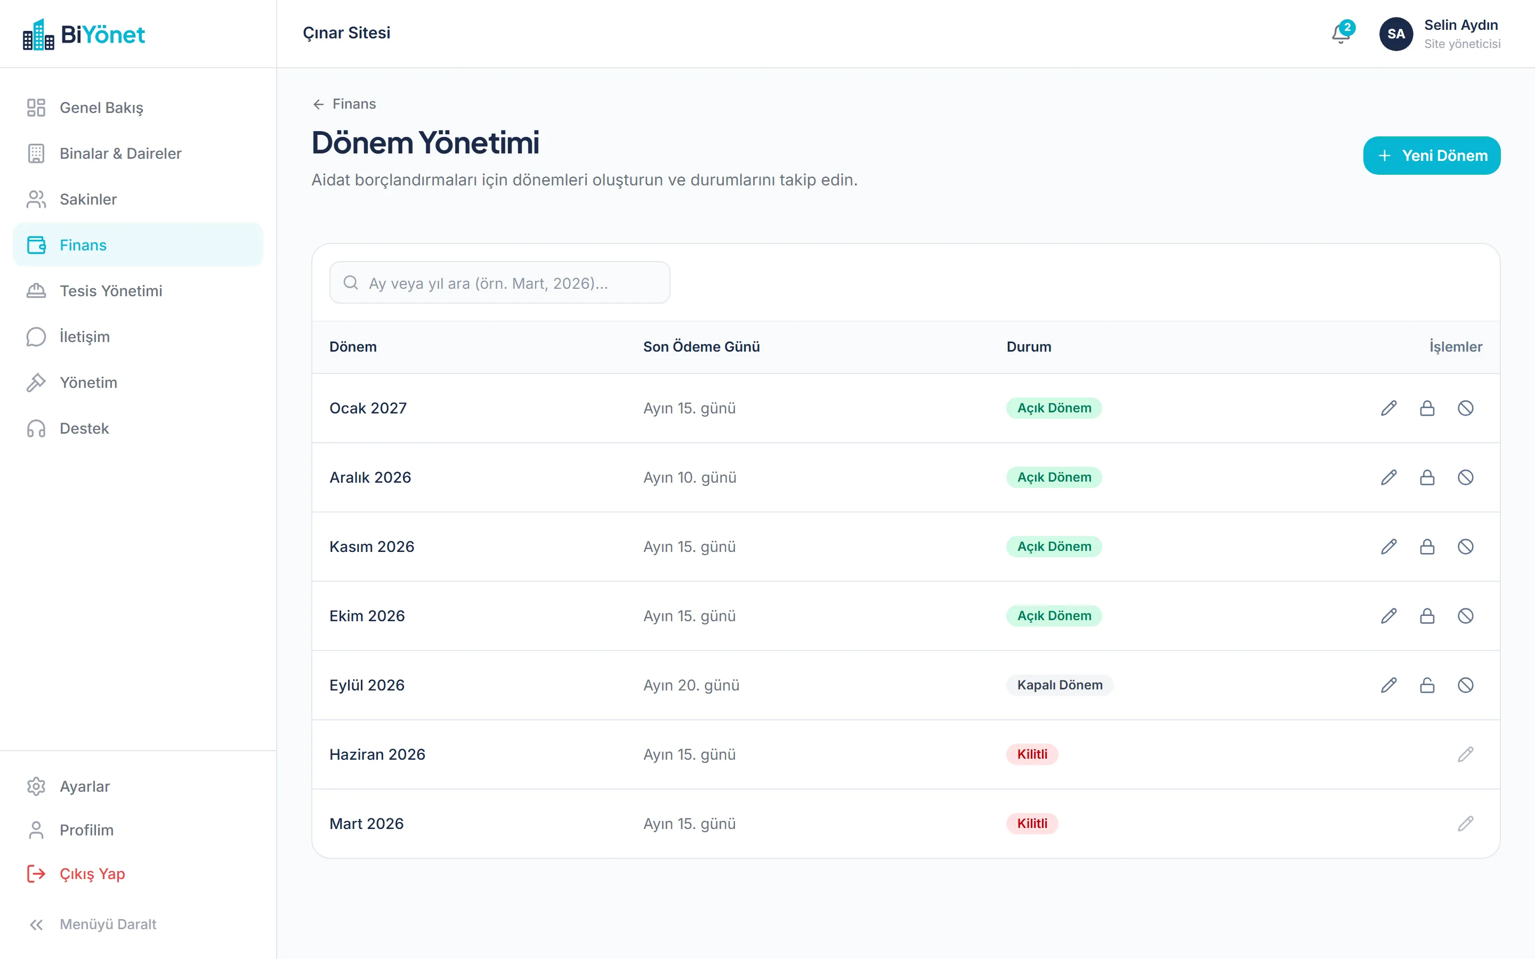The image size is (1535, 959).
Task: Edit the Aralık 2026 period
Action: [x=1388, y=477]
